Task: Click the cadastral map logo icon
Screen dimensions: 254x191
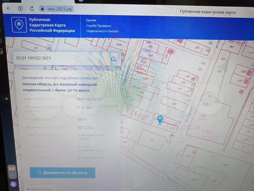Action: 19,25
